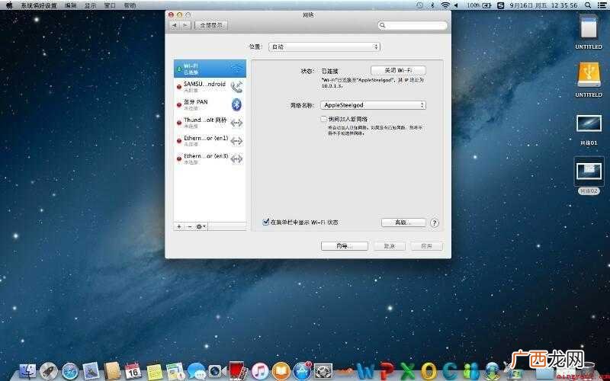Open Mail stamp icon in Dock
Image resolution: width=610 pixels, height=381 pixels.
[91, 371]
